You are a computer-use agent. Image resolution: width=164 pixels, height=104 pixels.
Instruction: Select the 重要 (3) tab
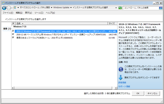pos(7,29)
